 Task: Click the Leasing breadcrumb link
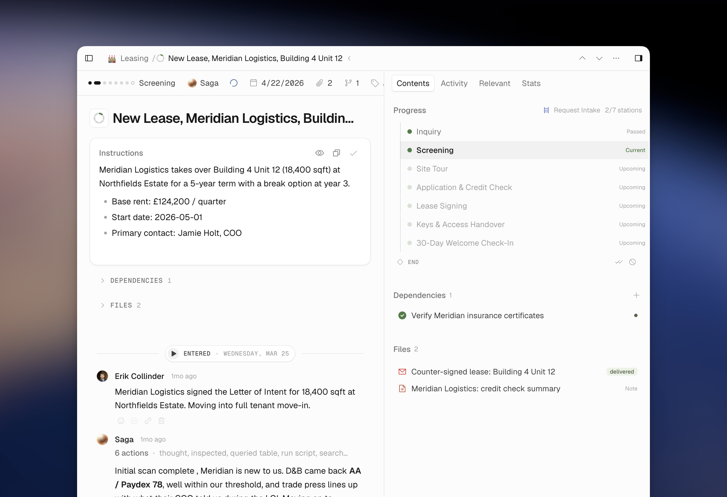(x=134, y=58)
